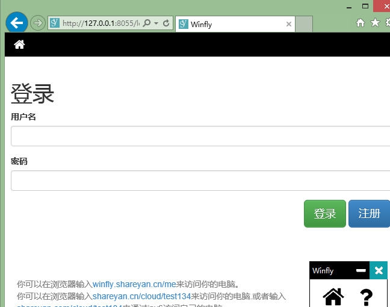Open the address bar dropdown arrow
The image size is (390, 307).
point(156,23)
